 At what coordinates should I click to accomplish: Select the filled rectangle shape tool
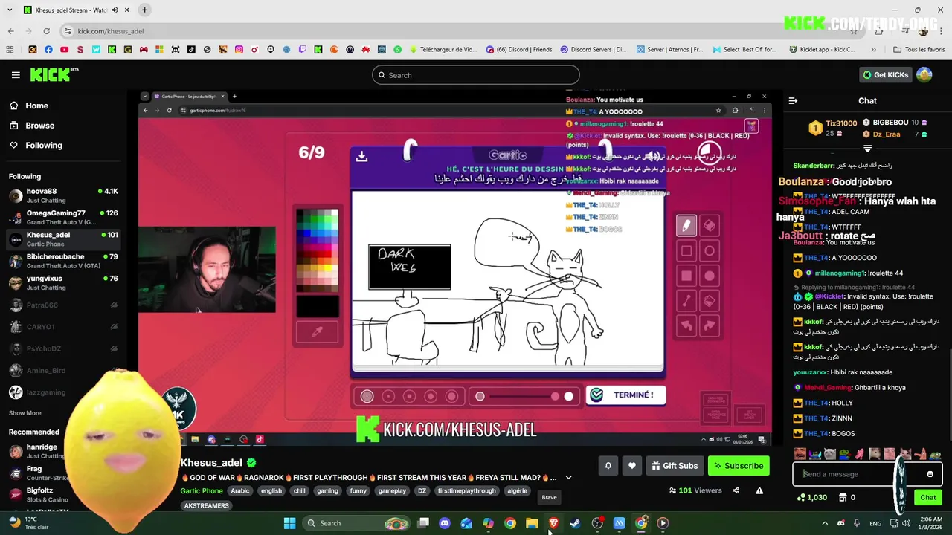tap(686, 276)
